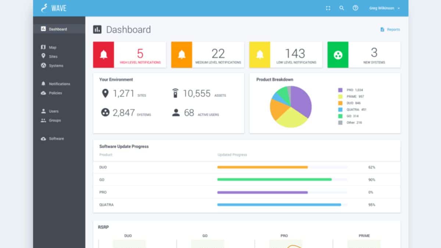Click the help question mark icon
Screen dimensions: 441x248
[355, 8]
